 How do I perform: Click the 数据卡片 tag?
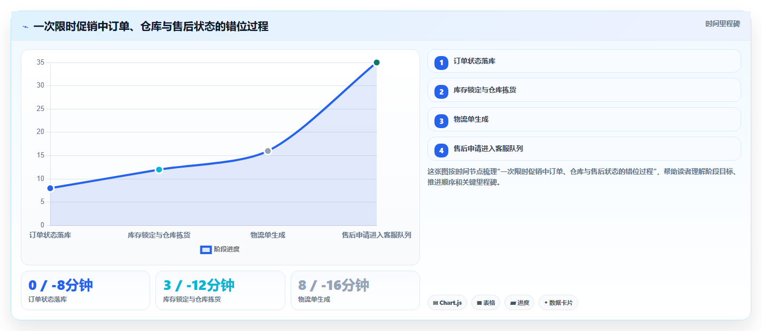(x=558, y=303)
